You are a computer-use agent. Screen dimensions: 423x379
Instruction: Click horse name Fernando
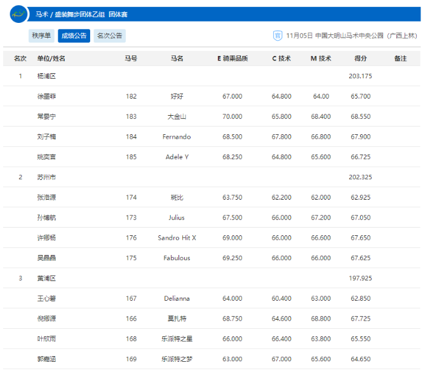click(x=177, y=137)
